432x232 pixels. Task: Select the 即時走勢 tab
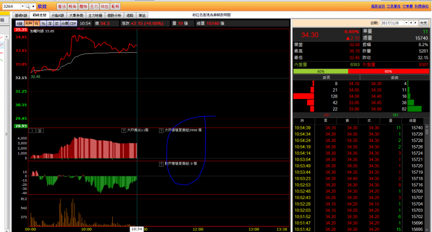(x=40, y=15)
